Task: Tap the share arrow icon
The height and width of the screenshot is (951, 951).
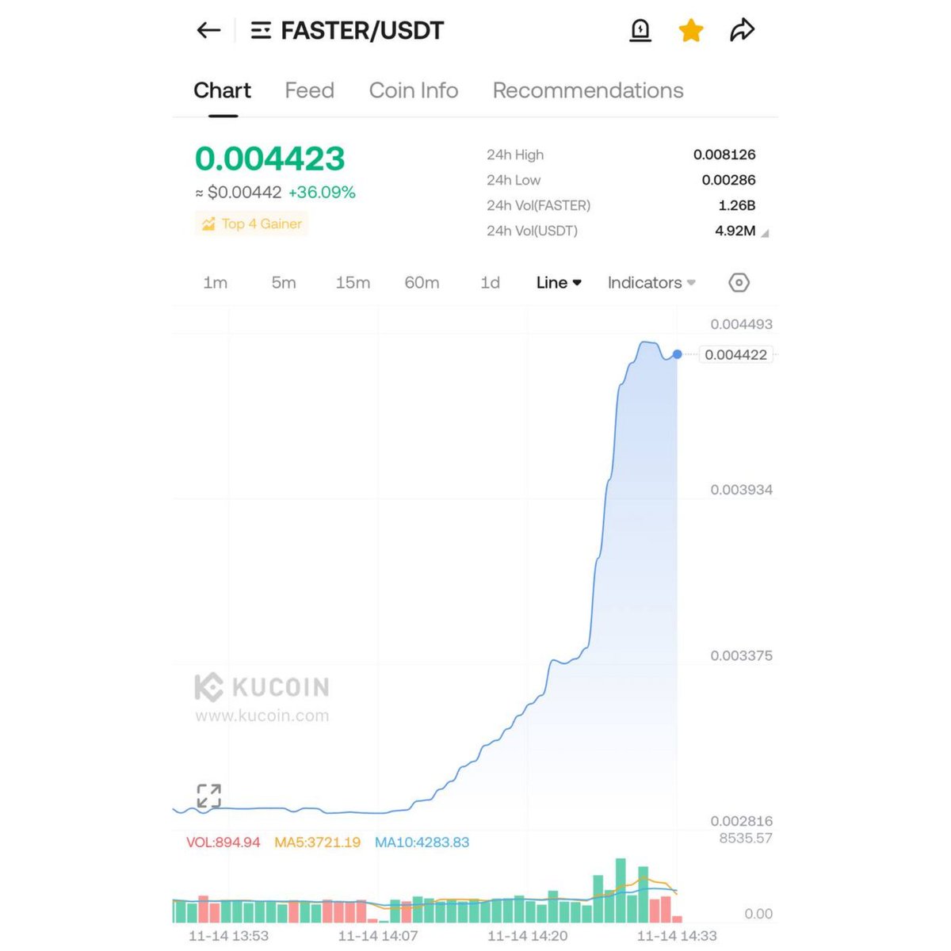Action: coord(742,31)
